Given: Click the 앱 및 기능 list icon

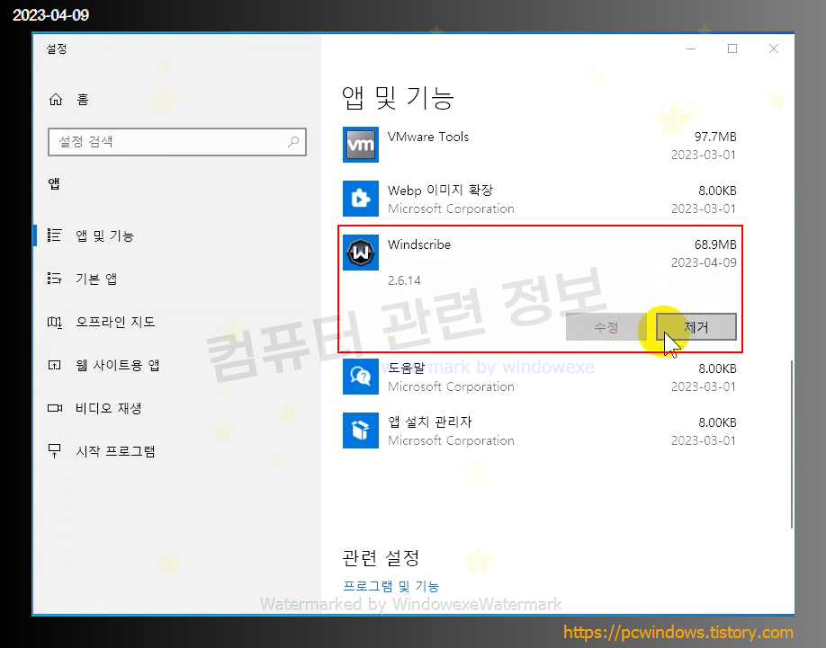Looking at the screenshot, I should point(54,235).
